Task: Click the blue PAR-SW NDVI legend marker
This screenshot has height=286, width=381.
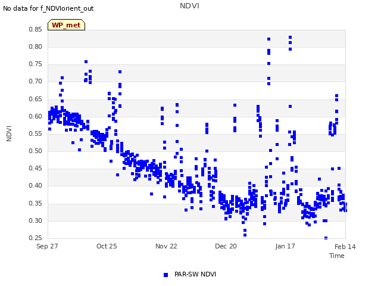Action: [x=165, y=275]
